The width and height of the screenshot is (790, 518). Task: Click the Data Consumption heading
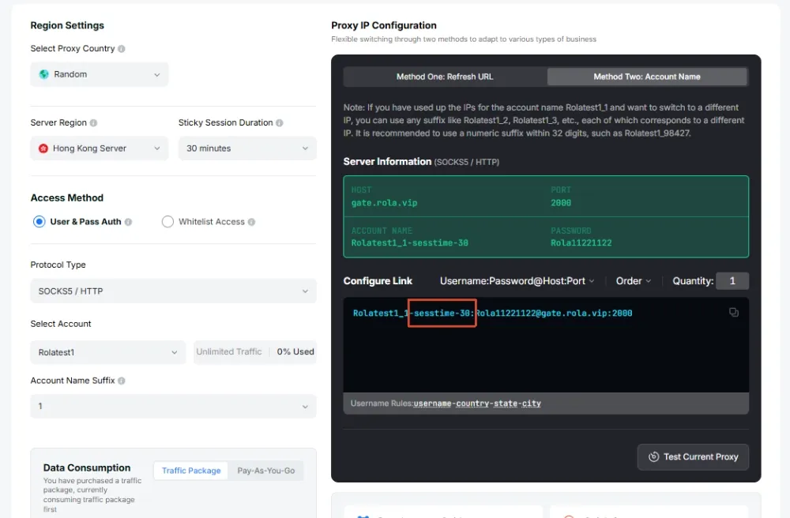(x=87, y=467)
